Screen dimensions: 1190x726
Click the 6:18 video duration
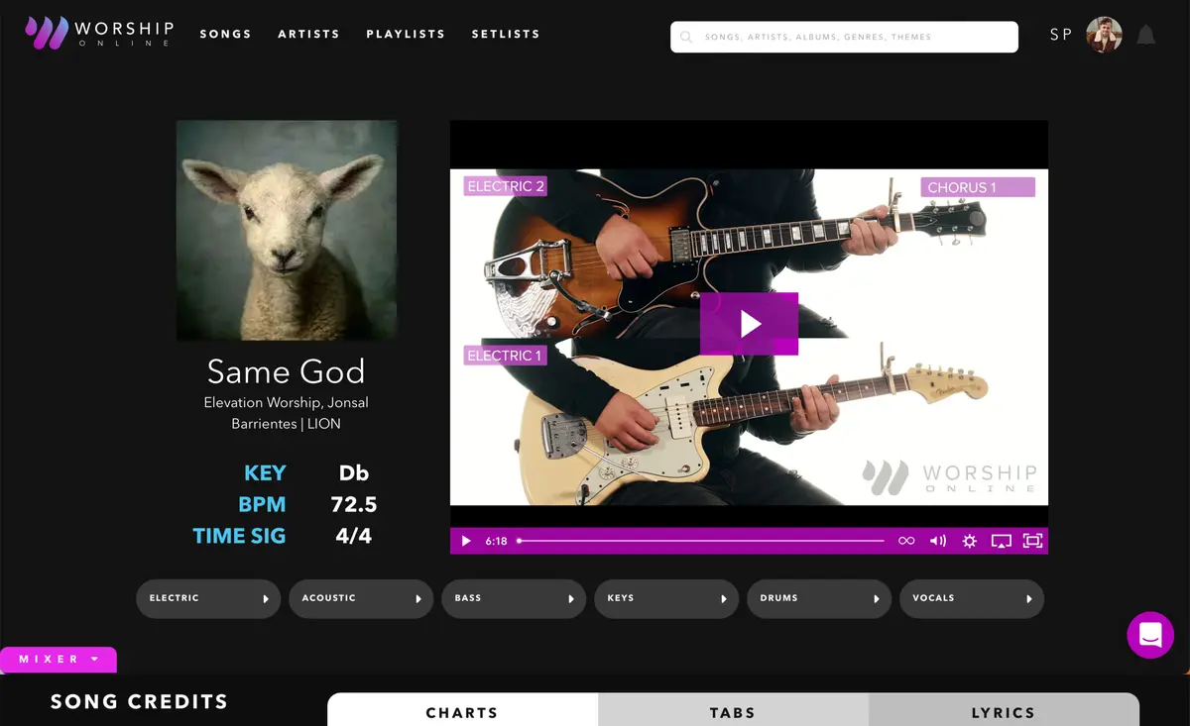[496, 541]
